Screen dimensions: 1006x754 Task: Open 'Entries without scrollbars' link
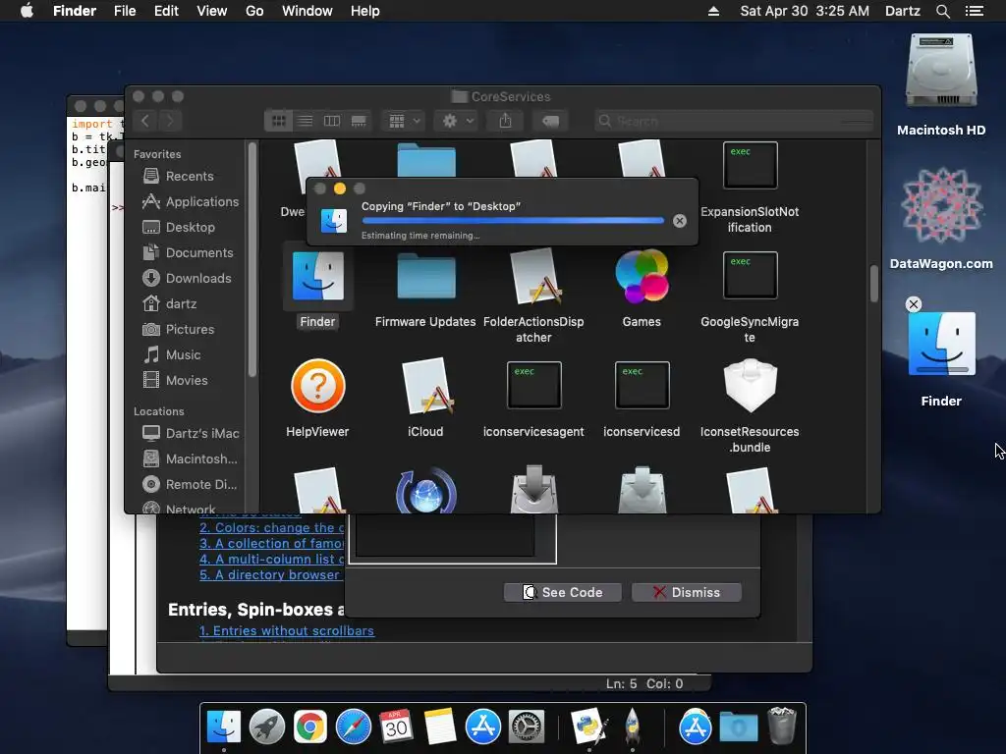(x=286, y=631)
